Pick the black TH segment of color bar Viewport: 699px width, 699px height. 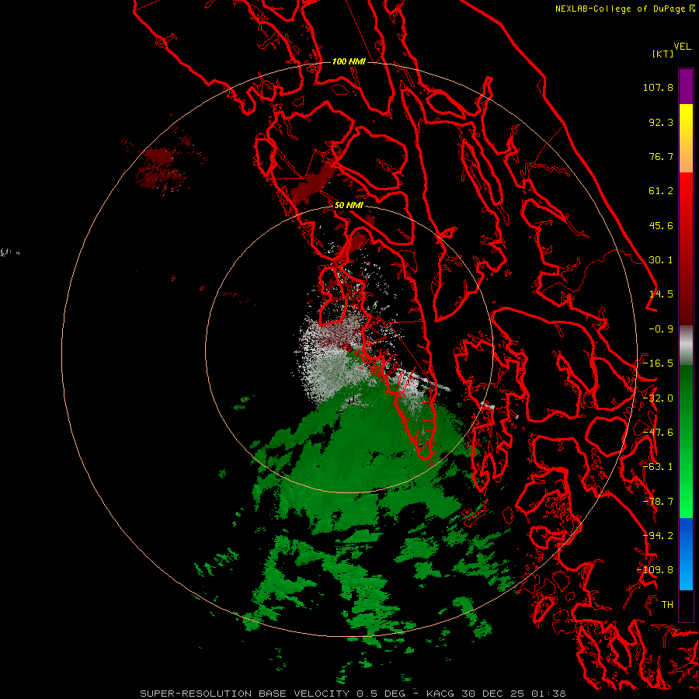[686, 605]
